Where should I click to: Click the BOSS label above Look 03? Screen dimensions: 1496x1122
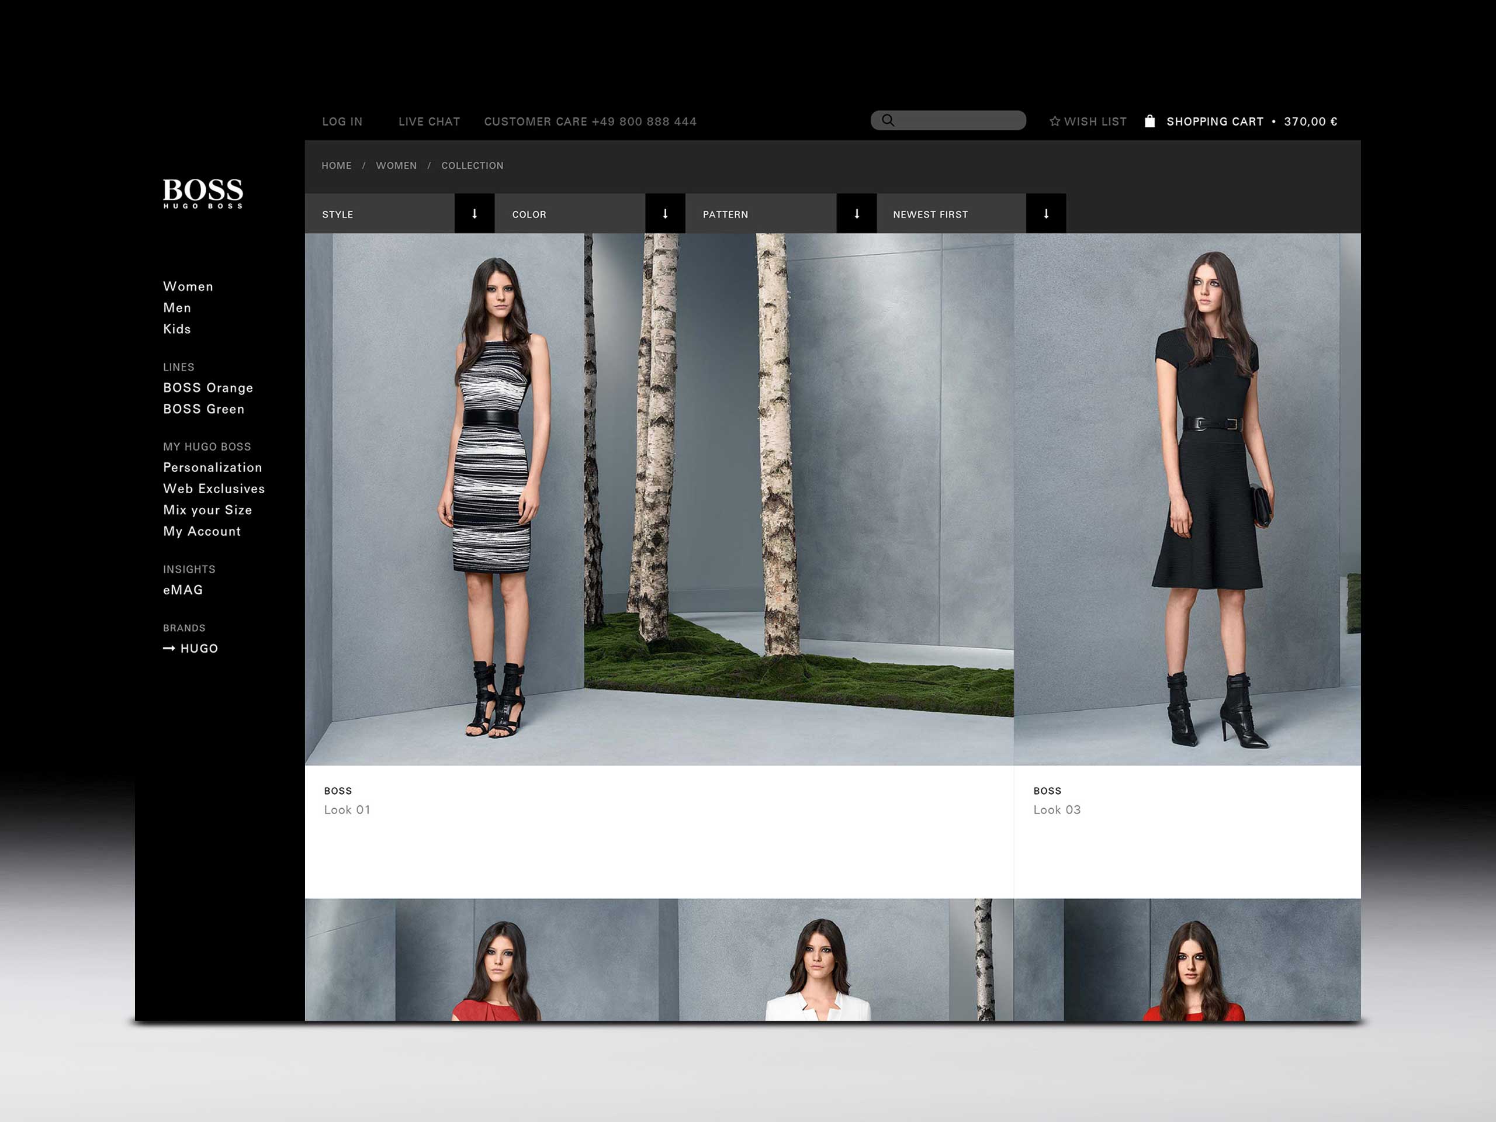pyautogui.click(x=1047, y=791)
